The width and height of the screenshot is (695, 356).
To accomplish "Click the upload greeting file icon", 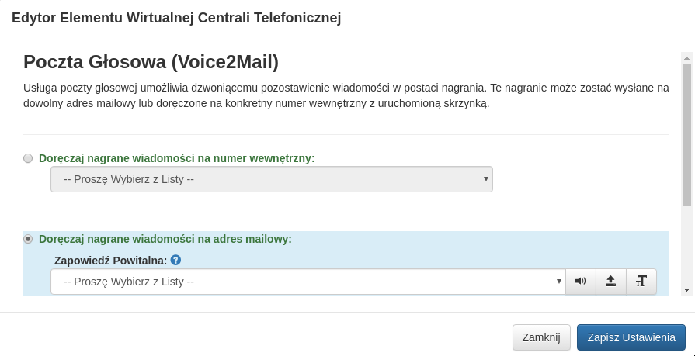I will (610, 282).
